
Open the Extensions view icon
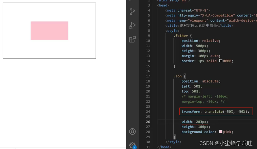(x=132, y=39)
